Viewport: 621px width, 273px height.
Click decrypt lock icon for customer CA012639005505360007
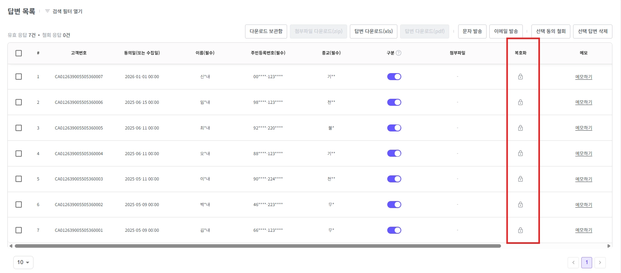pos(520,77)
